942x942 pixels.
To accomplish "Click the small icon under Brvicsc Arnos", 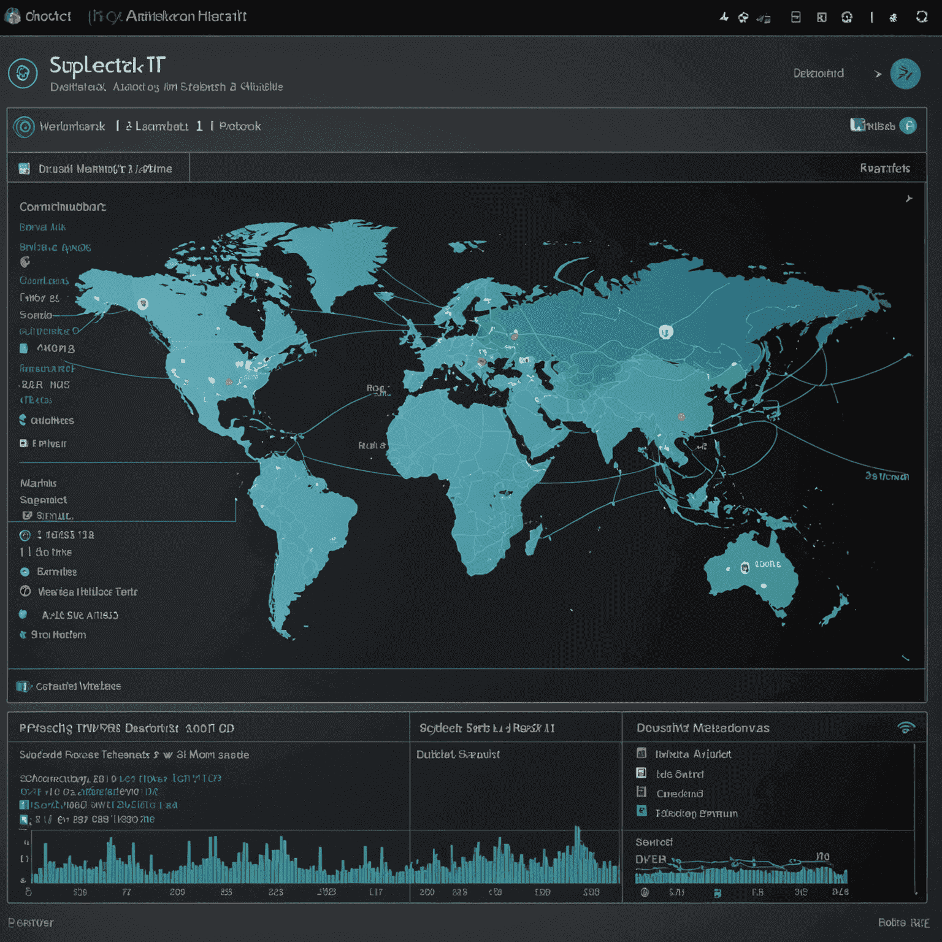I will [25, 262].
